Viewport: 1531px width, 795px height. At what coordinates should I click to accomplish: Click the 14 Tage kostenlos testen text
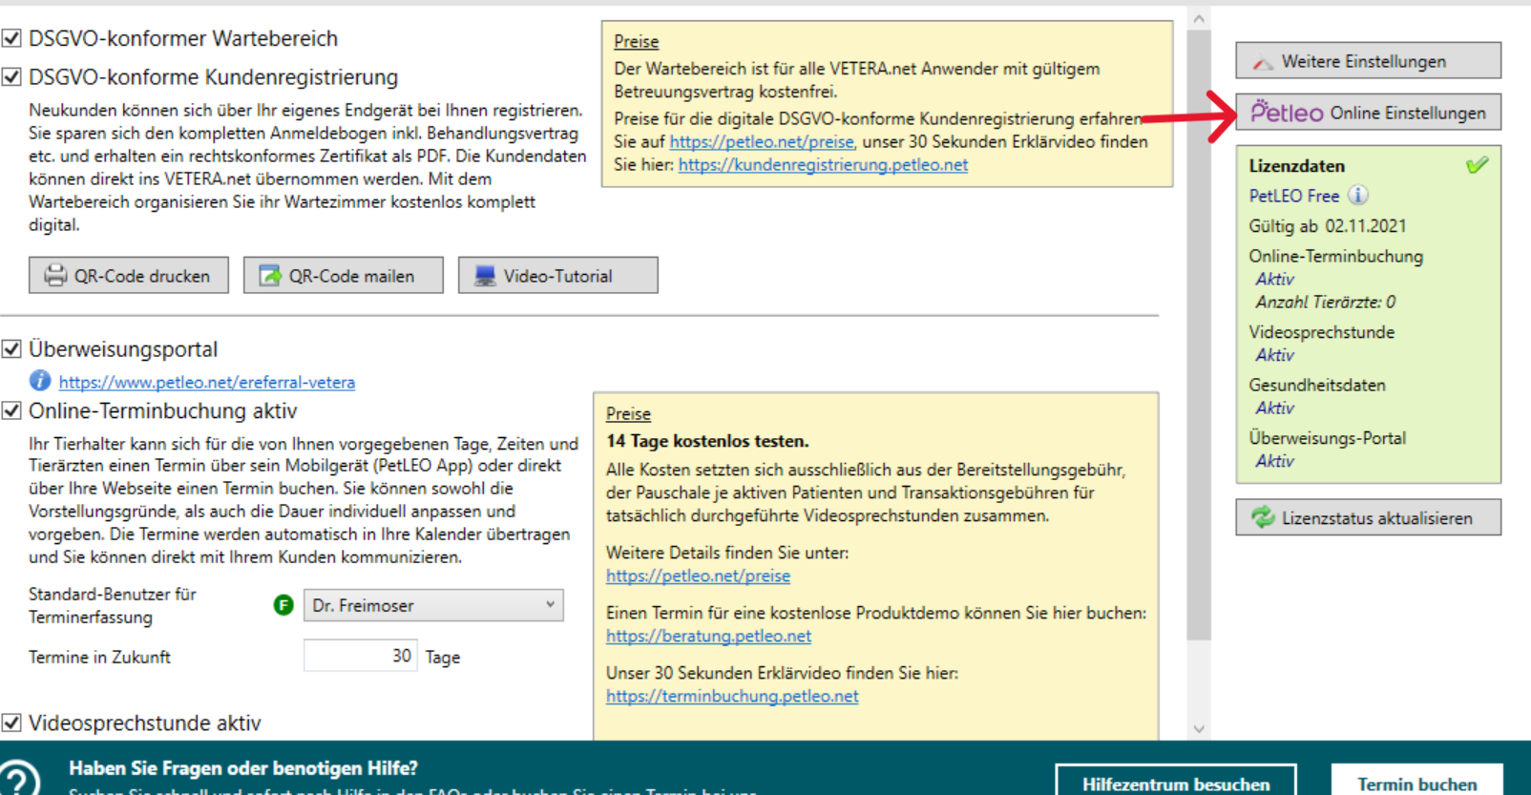pyautogui.click(x=707, y=441)
